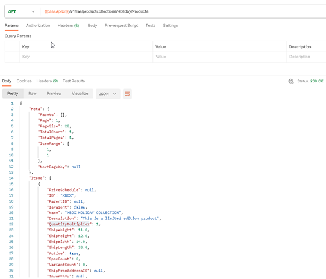The width and height of the screenshot is (326, 279).
Task: Open the GET method dropdown
Action: point(22,12)
